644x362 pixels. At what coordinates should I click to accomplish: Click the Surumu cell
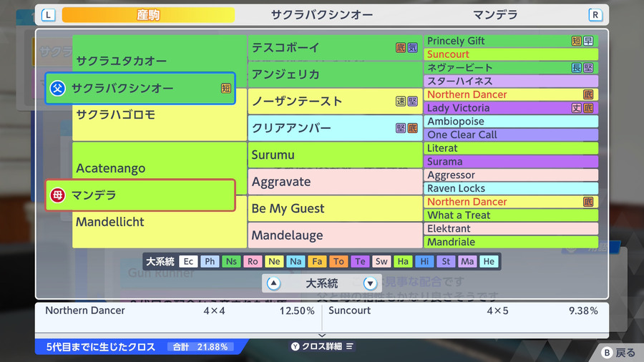point(335,155)
